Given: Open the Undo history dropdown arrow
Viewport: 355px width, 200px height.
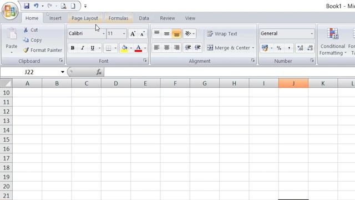Looking at the screenshot, I should point(43,6).
